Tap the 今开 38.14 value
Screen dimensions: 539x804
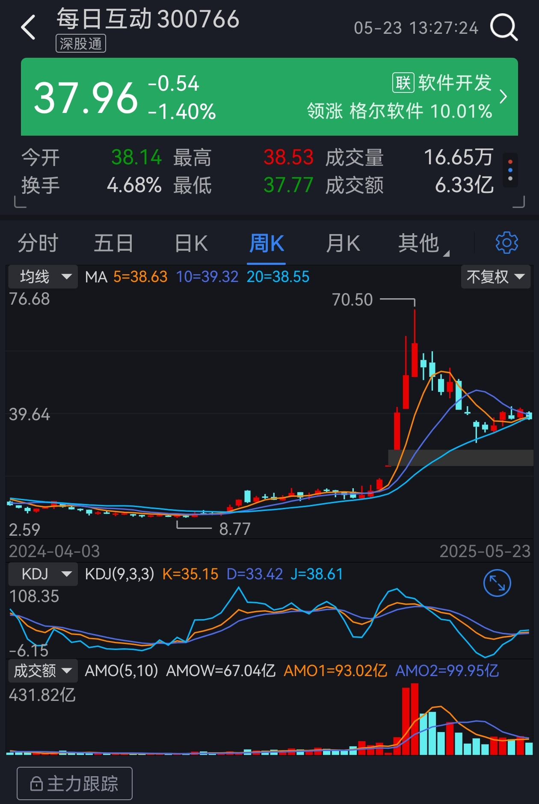pos(136,157)
